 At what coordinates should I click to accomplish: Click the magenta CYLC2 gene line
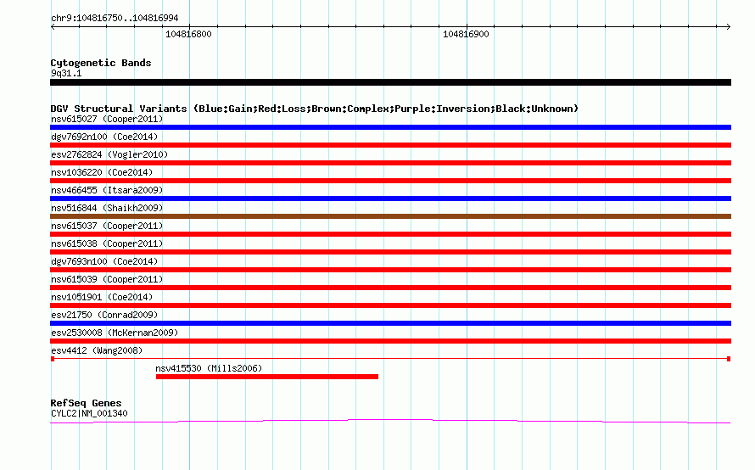tap(390, 422)
